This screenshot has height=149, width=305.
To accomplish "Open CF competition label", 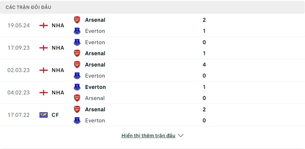I will point(55,115).
